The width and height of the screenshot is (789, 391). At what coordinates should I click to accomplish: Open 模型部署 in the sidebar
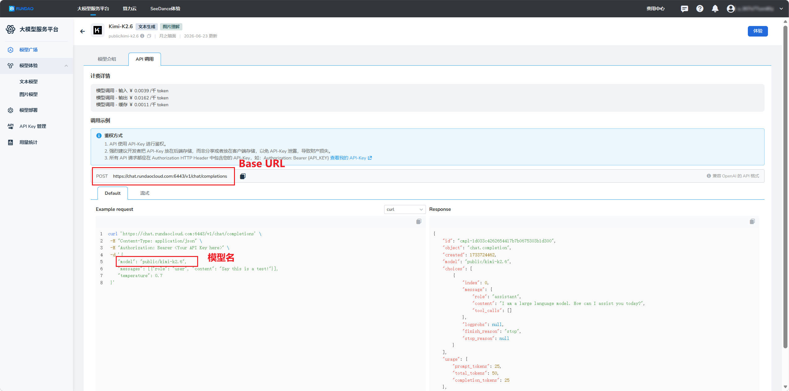pos(28,110)
